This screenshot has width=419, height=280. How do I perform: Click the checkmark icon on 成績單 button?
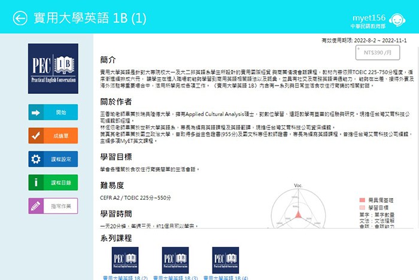36,136
